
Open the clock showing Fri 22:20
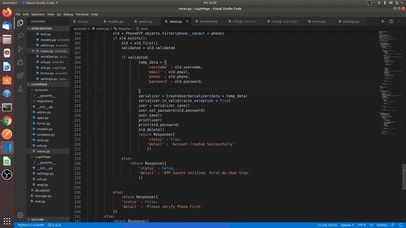(210, 3)
